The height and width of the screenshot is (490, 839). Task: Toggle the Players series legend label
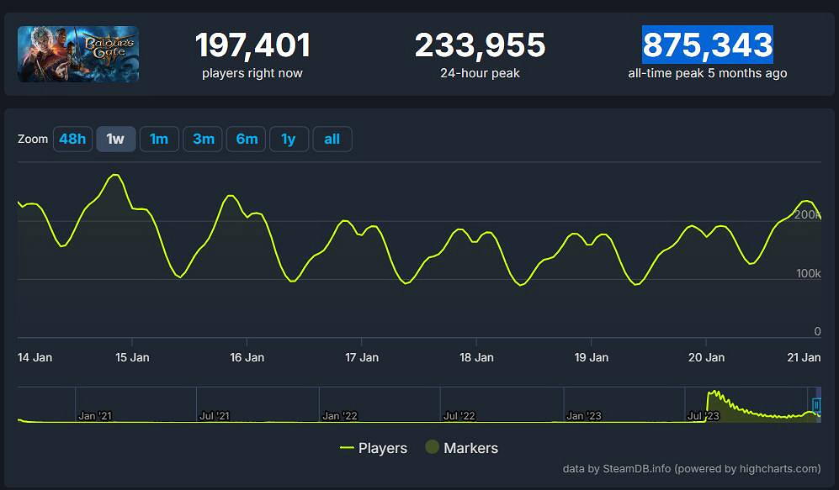click(382, 448)
